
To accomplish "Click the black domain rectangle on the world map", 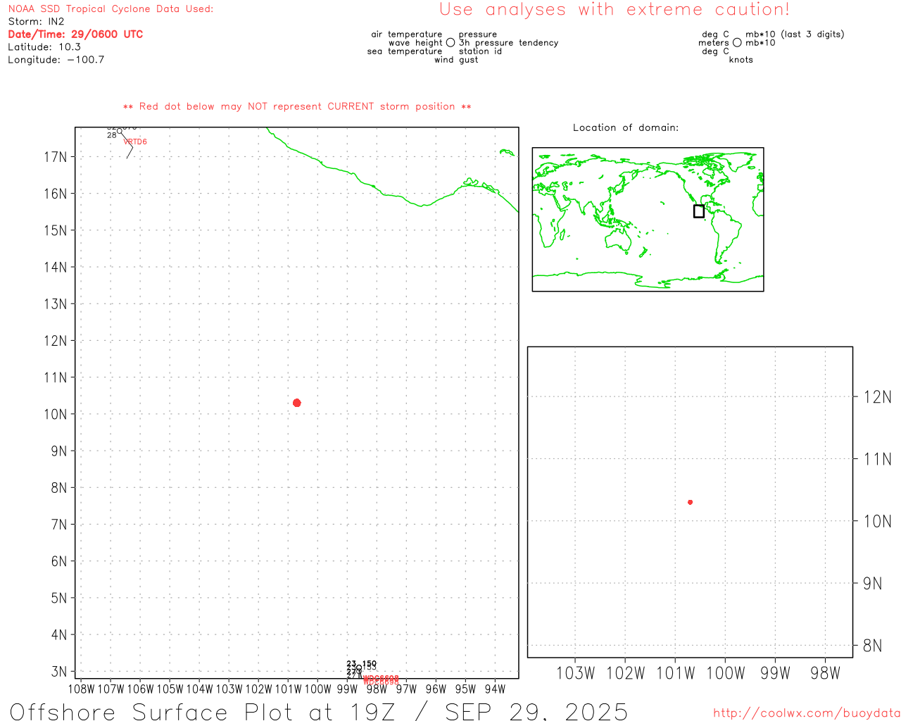I will pos(699,211).
